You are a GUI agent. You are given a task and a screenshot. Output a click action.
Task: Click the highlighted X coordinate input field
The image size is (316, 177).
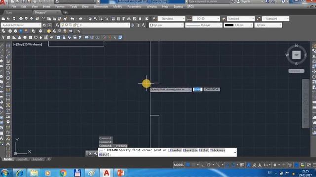point(197,89)
